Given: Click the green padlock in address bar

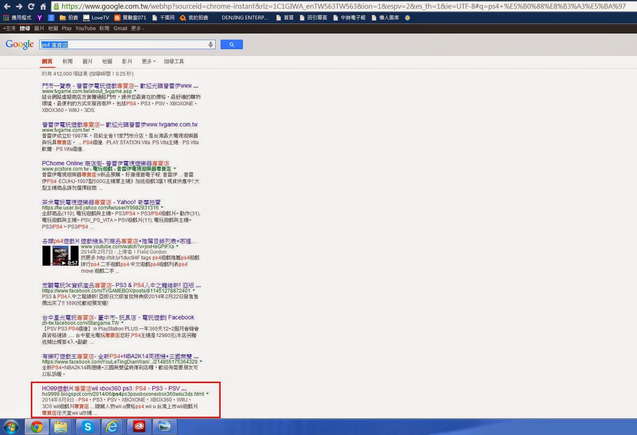Looking at the screenshot, I should pyautogui.click(x=57, y=6).
